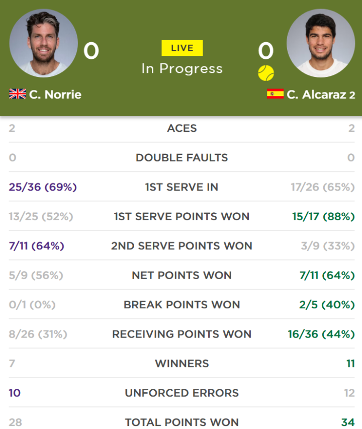This screenshot has width=362, height=429.
Task: Open C. Norrie's player photo
Action: pyautogui.click(x=43, y=43)
